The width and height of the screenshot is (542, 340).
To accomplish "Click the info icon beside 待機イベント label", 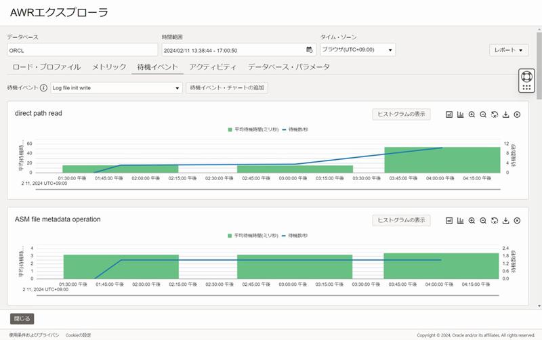I will (43, 88).
